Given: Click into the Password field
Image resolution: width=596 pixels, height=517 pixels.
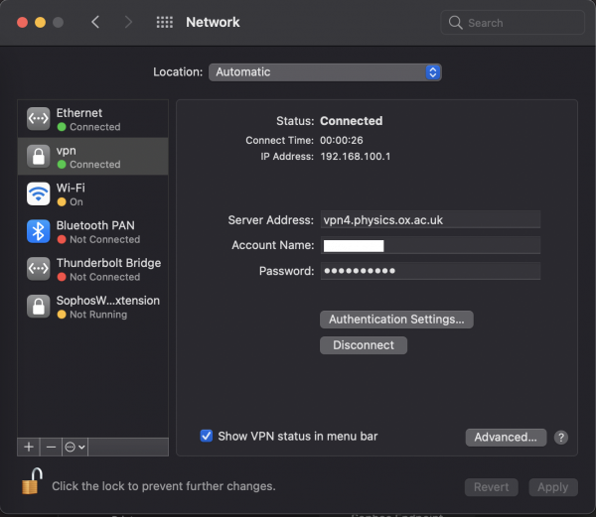Looking at the screenshot, I should (x=429, y=271).
